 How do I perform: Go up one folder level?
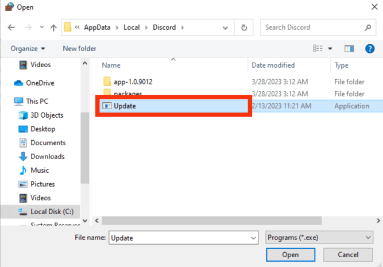point(53,28)
